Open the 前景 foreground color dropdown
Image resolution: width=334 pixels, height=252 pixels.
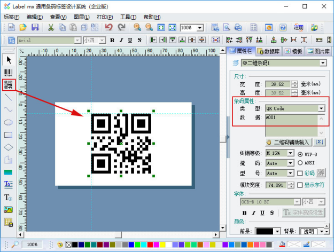[x=277, y=231]
